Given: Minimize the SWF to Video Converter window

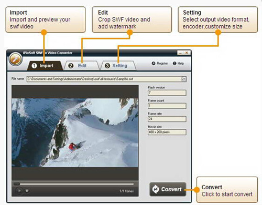Looking at the screenshot, I should pos(180,53).
